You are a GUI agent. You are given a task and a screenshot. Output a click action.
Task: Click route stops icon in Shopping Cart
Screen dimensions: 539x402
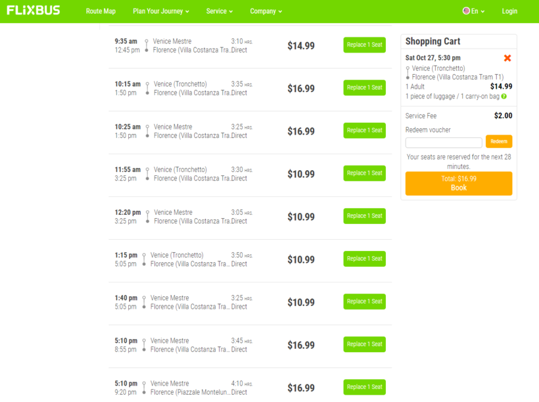[x=408, y=73]
